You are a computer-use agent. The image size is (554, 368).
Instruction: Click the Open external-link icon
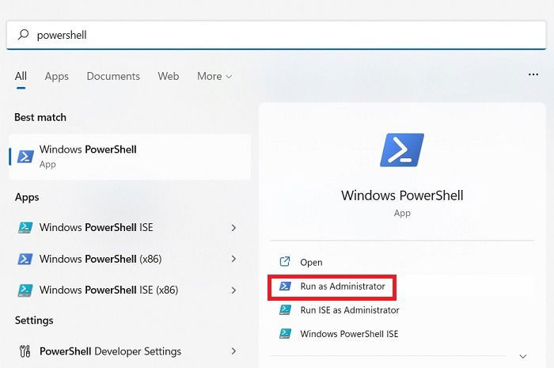285,262
